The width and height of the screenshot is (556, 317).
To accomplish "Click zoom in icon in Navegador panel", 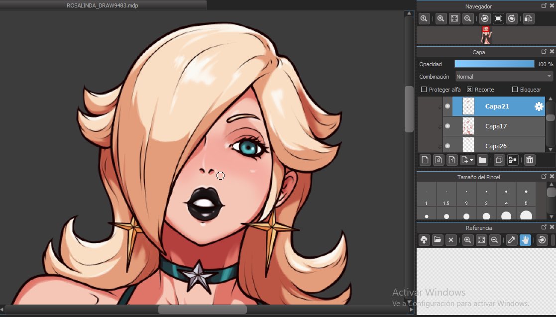I will point(441,19).
